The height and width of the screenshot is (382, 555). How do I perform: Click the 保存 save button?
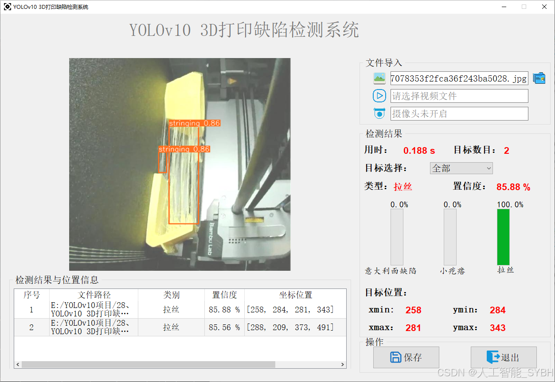click(x=406, y=357)
